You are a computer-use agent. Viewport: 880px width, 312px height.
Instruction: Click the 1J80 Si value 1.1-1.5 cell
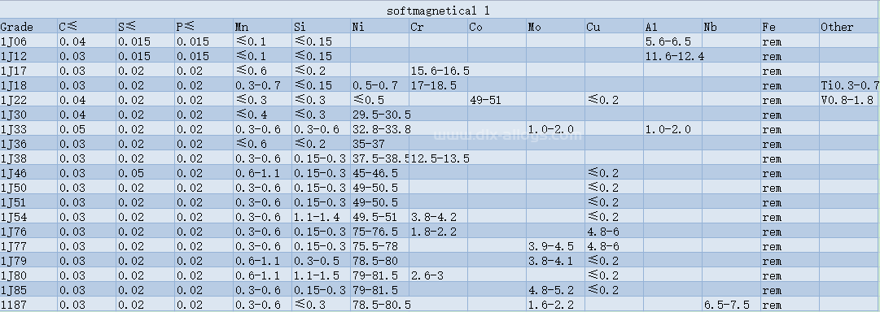[321, 275]
